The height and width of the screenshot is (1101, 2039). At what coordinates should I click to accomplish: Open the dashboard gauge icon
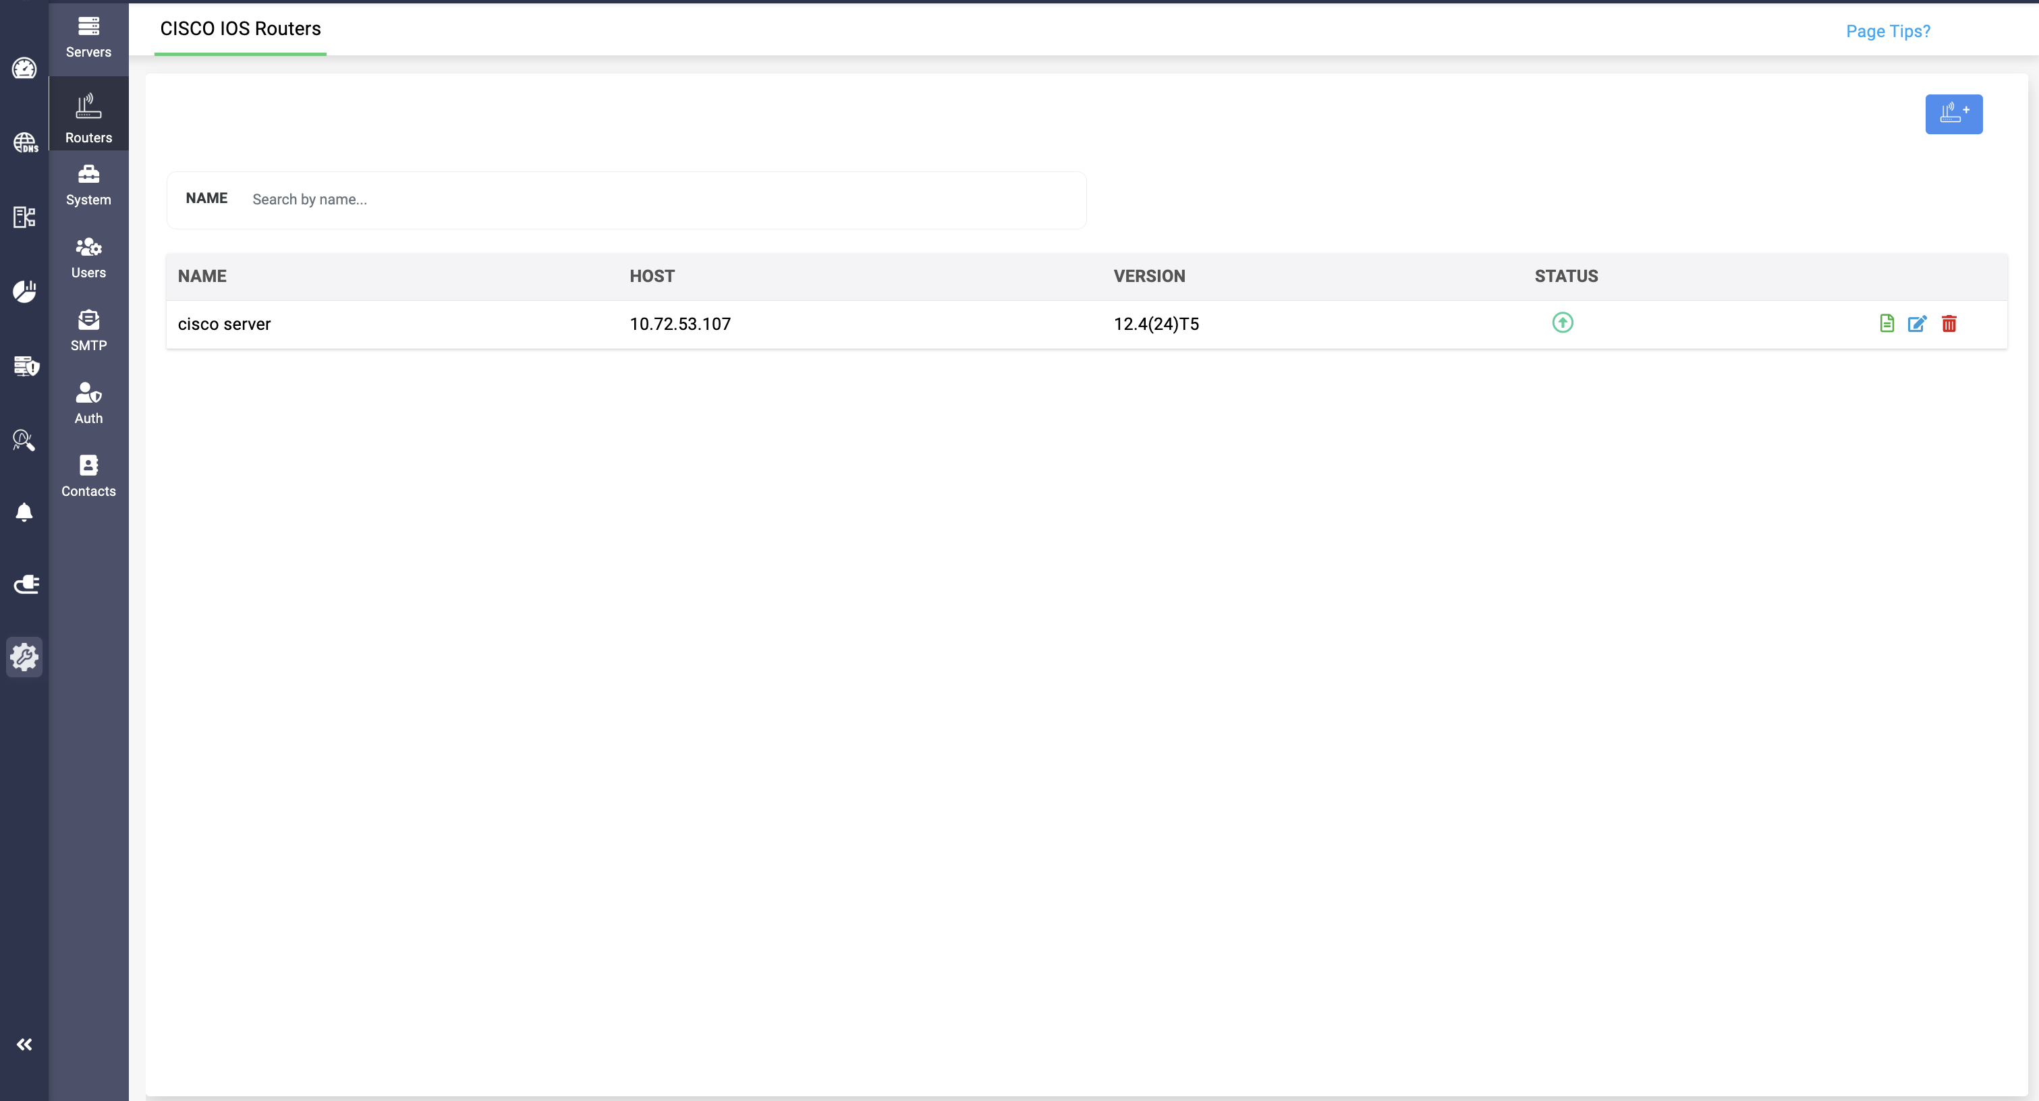click(24, 69)
